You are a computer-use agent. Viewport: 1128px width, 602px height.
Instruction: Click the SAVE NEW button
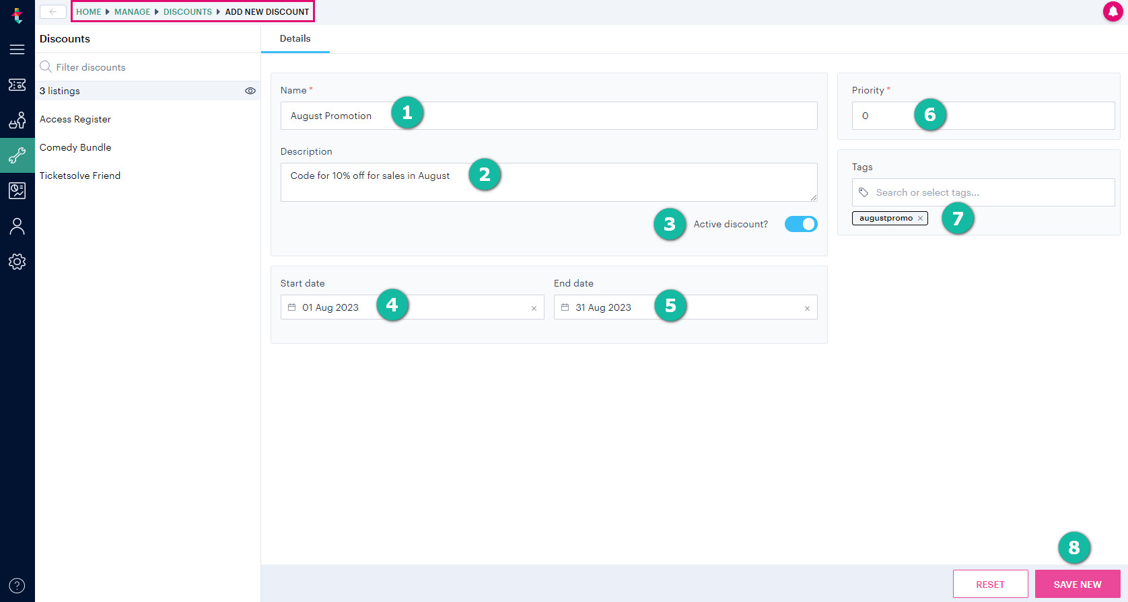[1077, 584]
